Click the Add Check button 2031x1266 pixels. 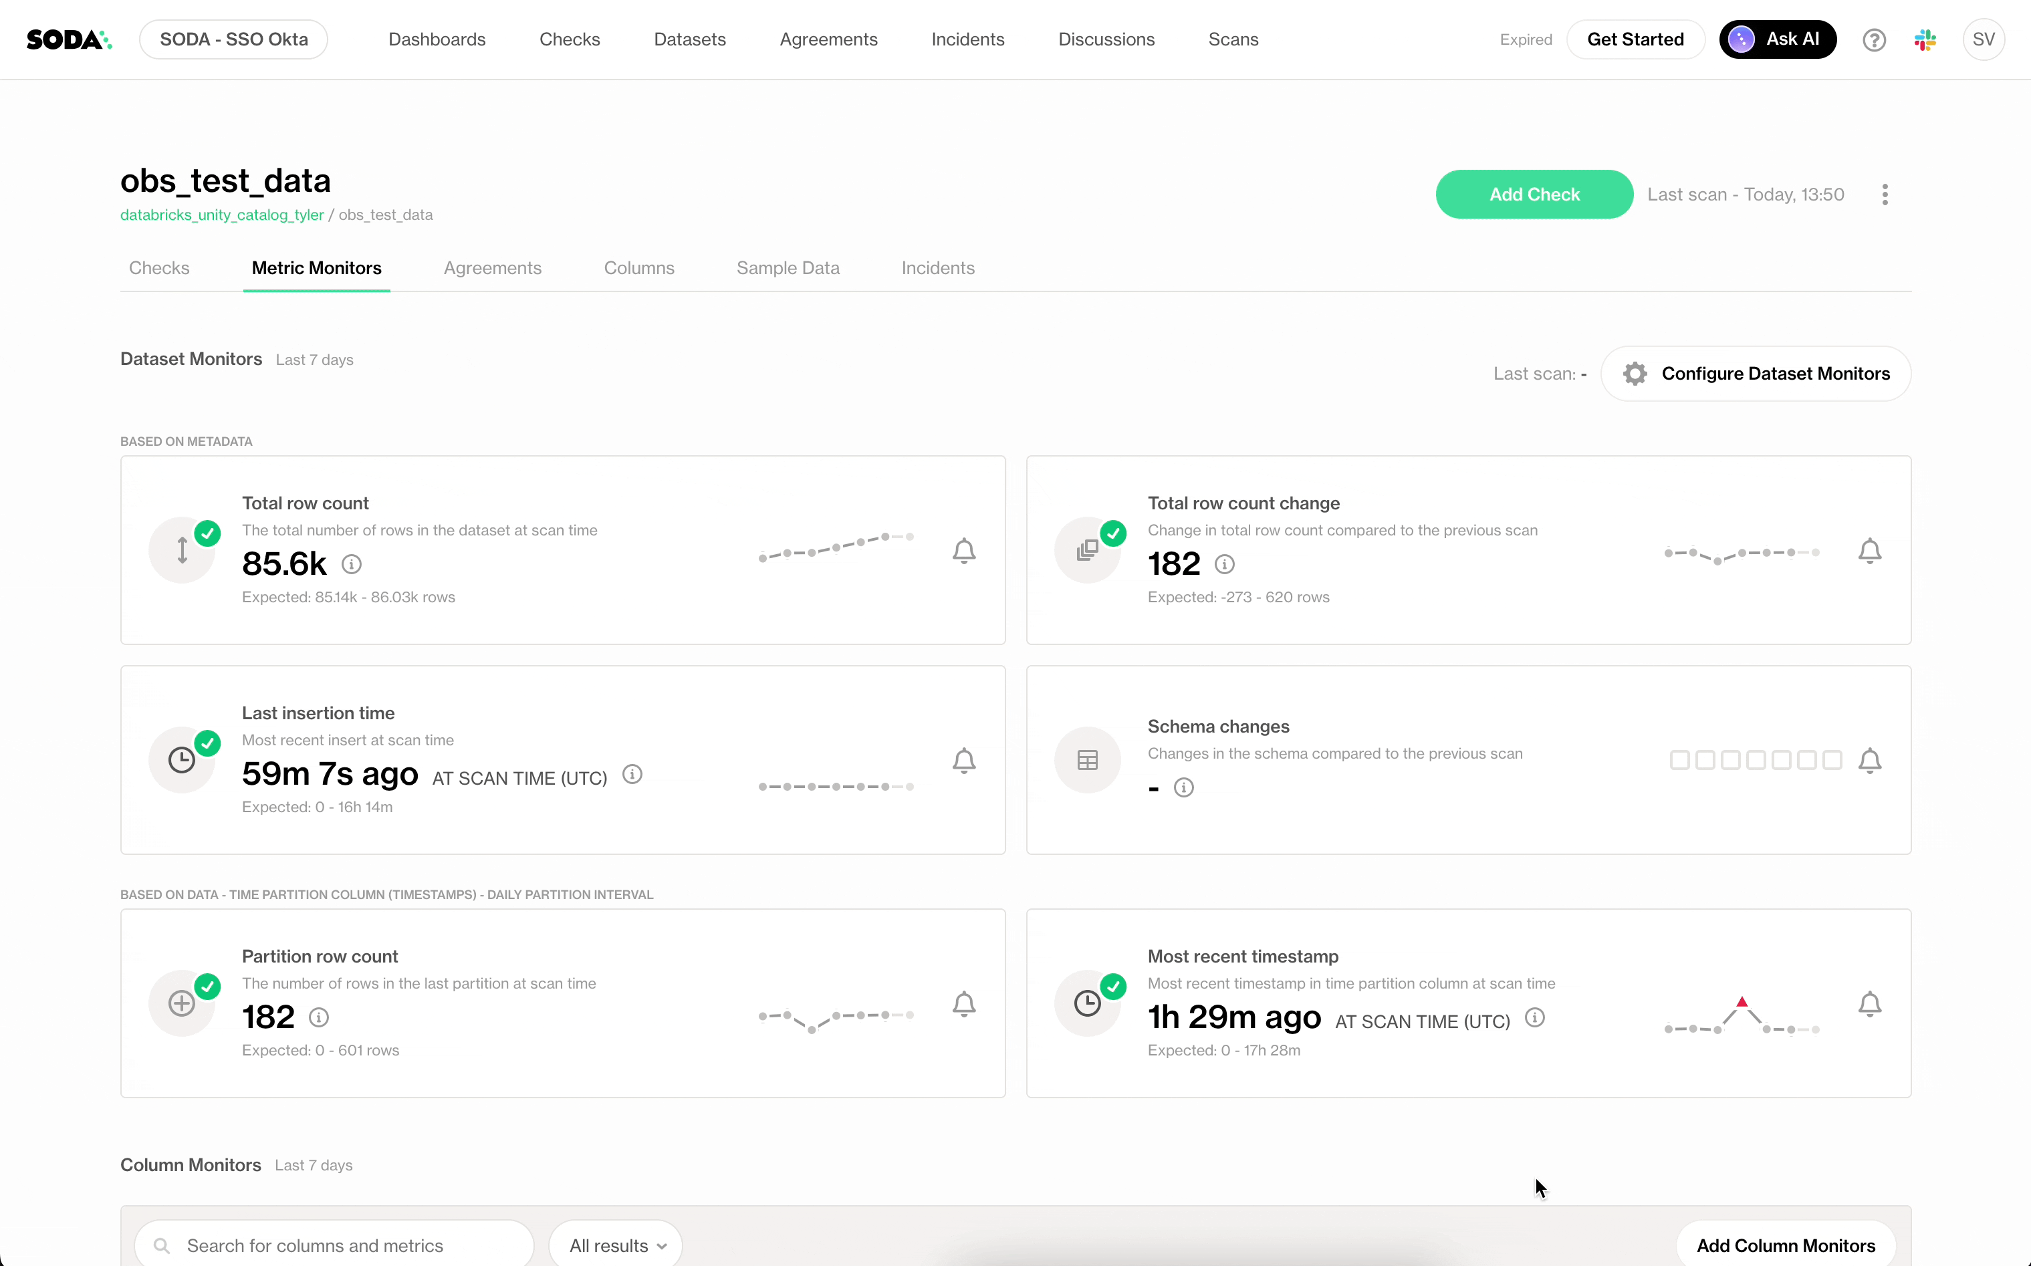1533,193
